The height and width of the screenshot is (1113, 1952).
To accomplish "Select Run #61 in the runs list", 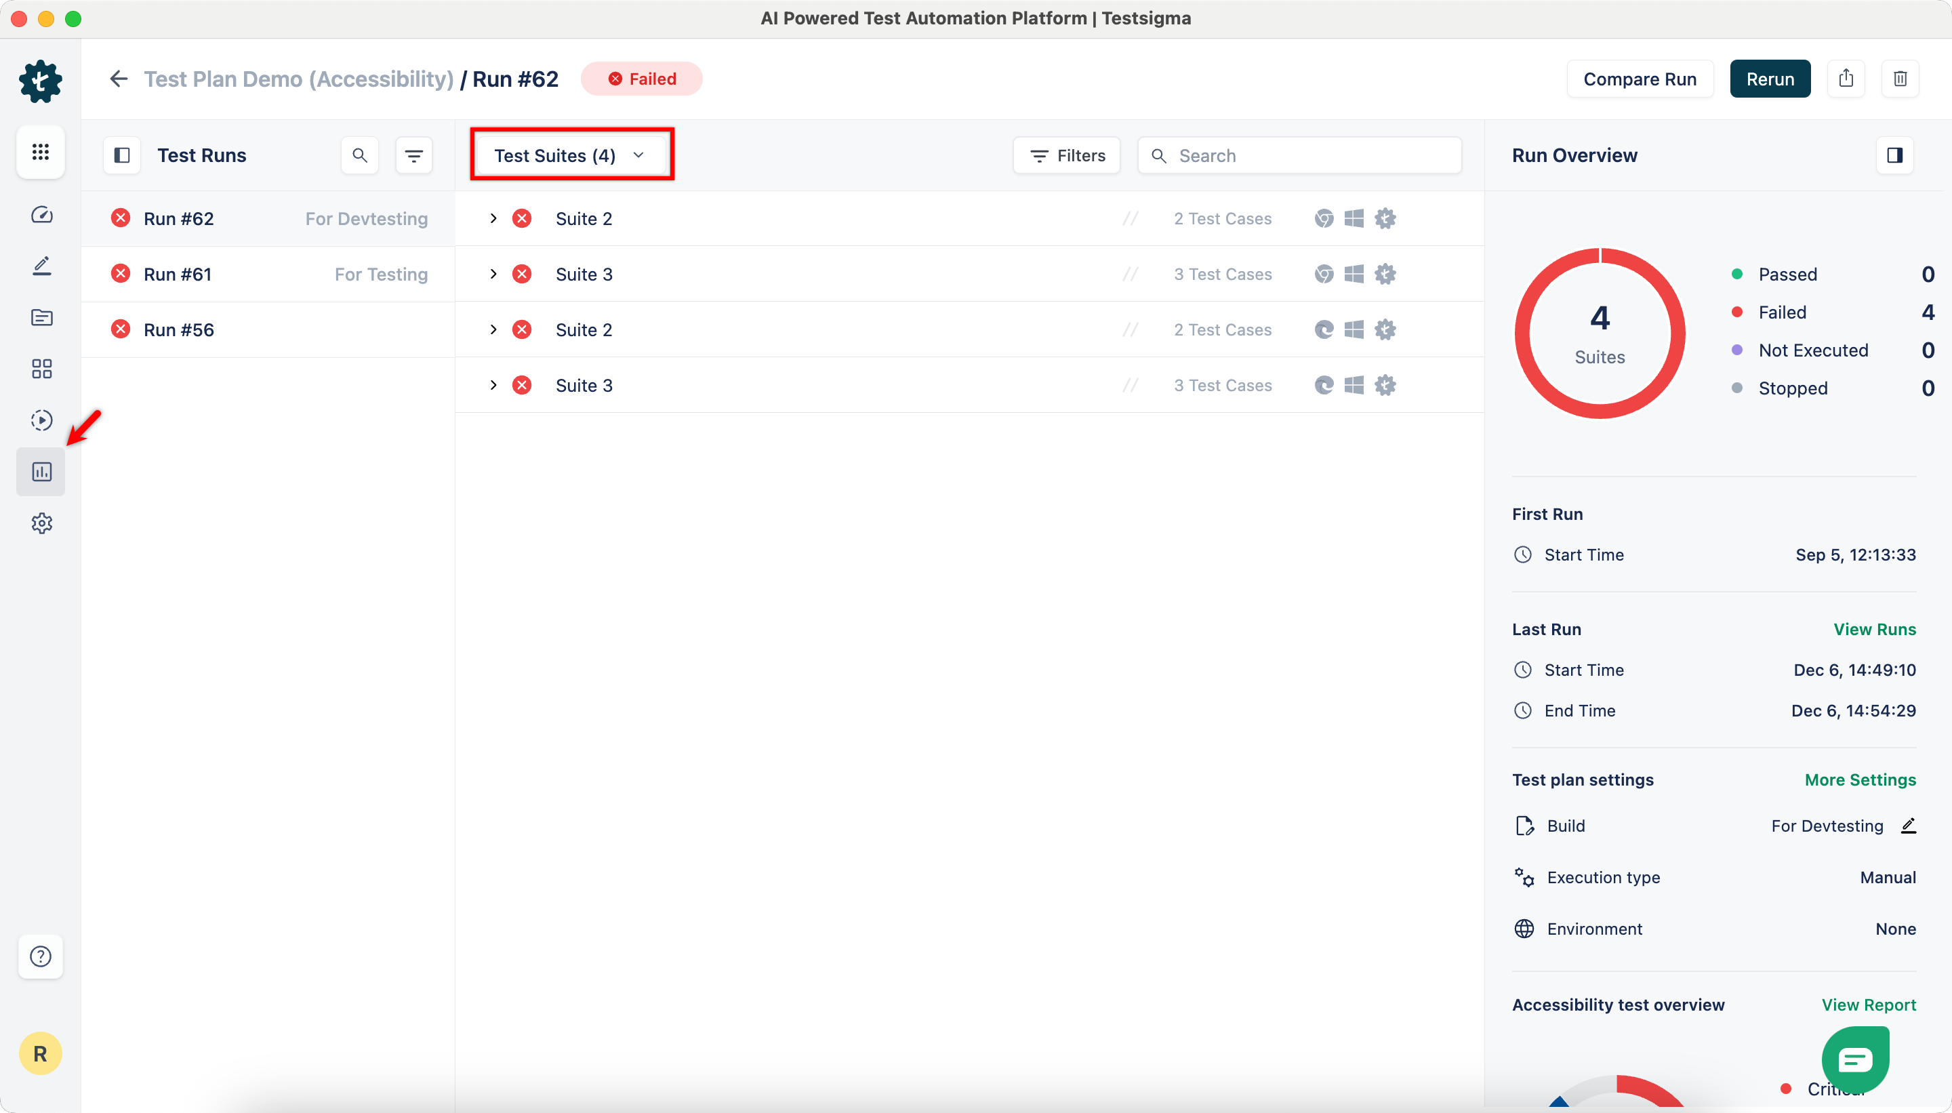I will 178,275.
